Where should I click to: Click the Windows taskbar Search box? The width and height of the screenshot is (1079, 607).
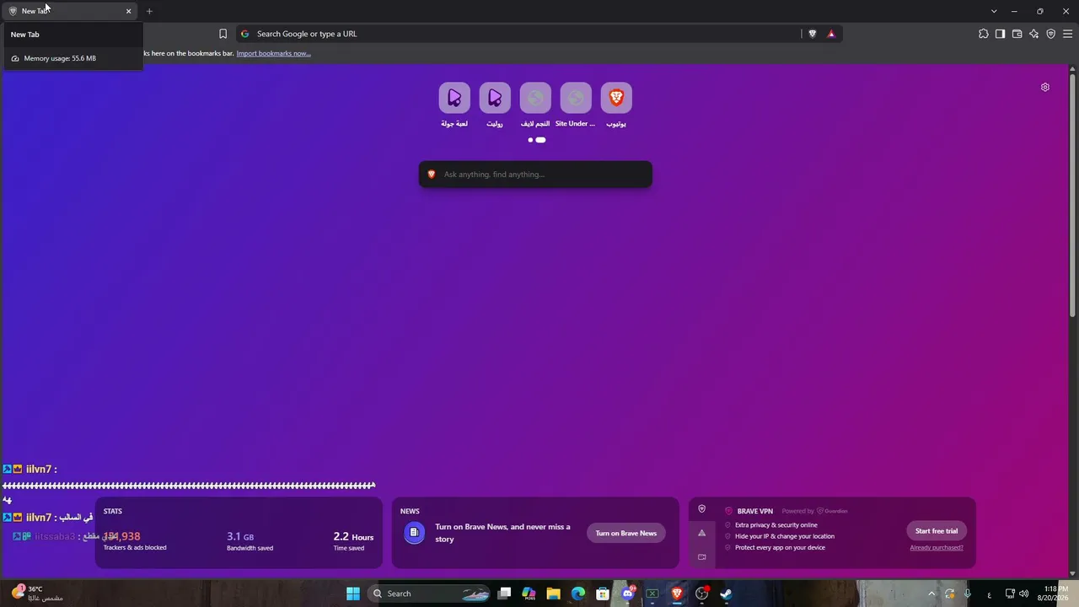[x=431, y=594]
